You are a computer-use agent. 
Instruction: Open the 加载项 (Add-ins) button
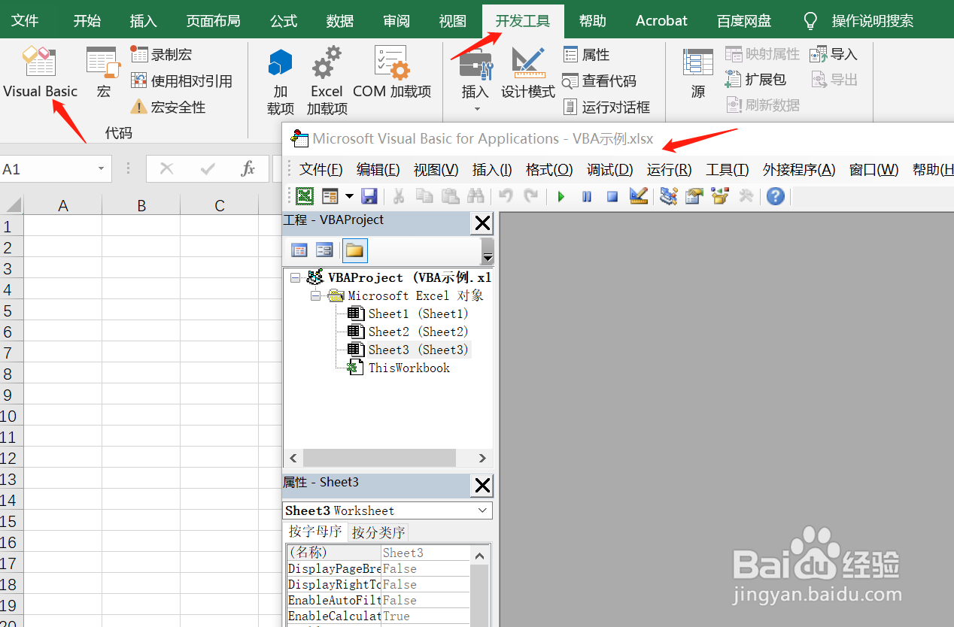pos(281,81)
